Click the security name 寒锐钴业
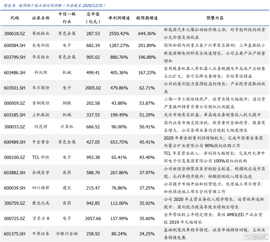This screenshot has width=270, height=242. [41, 33]
